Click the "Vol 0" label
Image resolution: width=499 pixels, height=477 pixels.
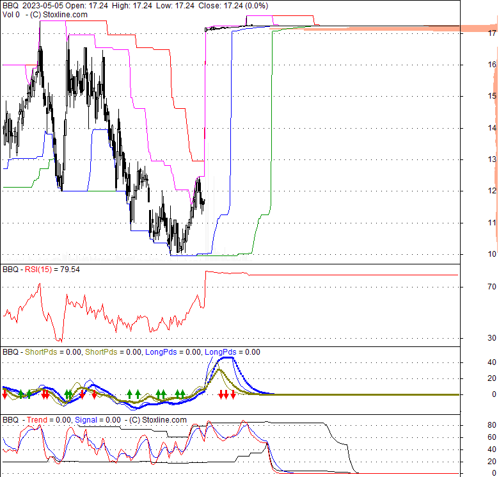pyautogui.click(x=11, y=15)
